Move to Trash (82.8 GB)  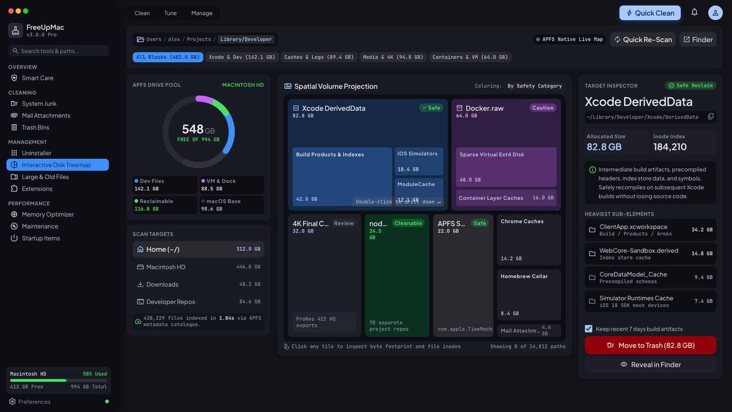point(651,345)
